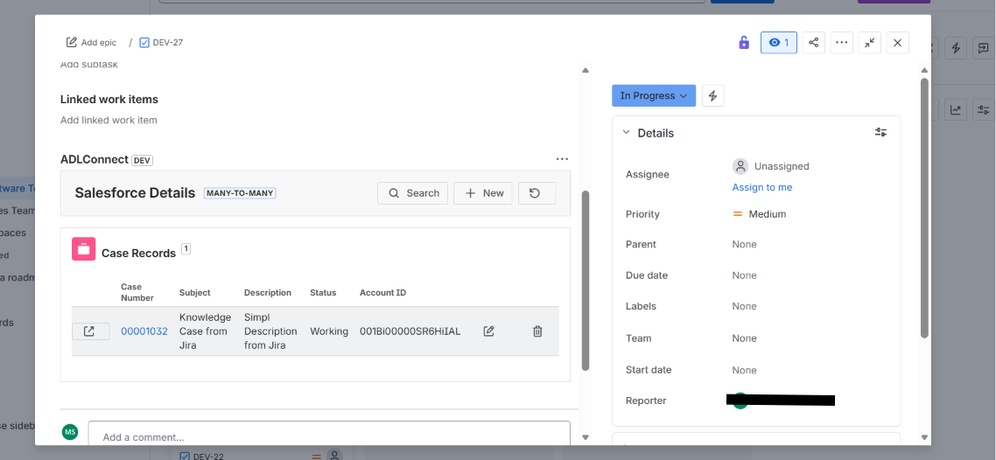The width and height of the screenshot is (996, 460).
Task: Click the Add epic pencil icon
Action: 72,43
